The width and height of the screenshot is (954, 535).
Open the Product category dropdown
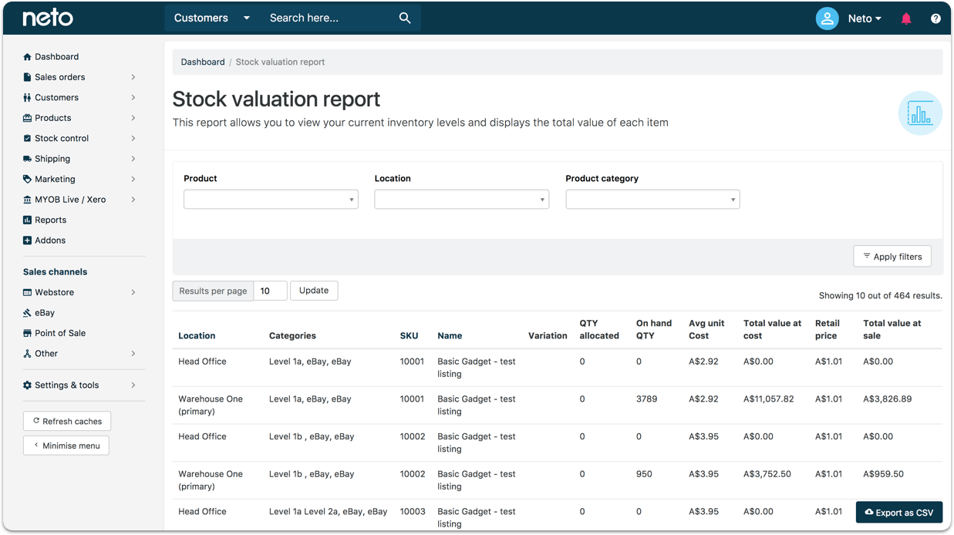coord(652,200)
